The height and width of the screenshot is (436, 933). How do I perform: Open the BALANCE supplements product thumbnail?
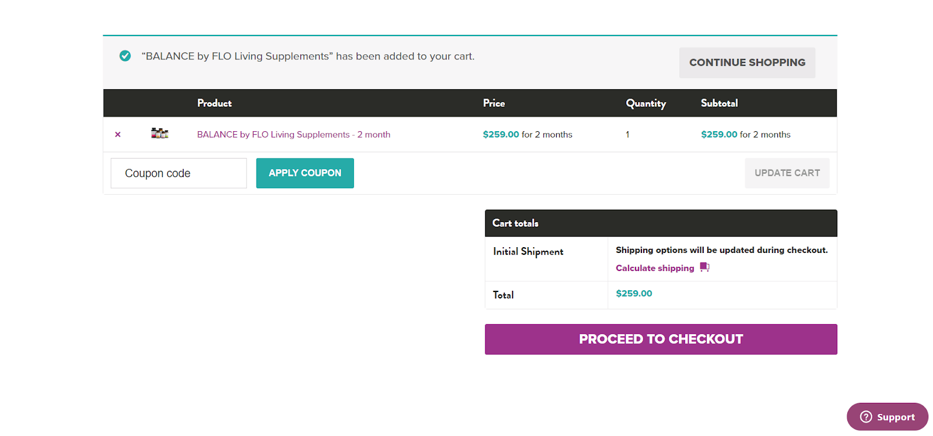[x=159, y=133]
